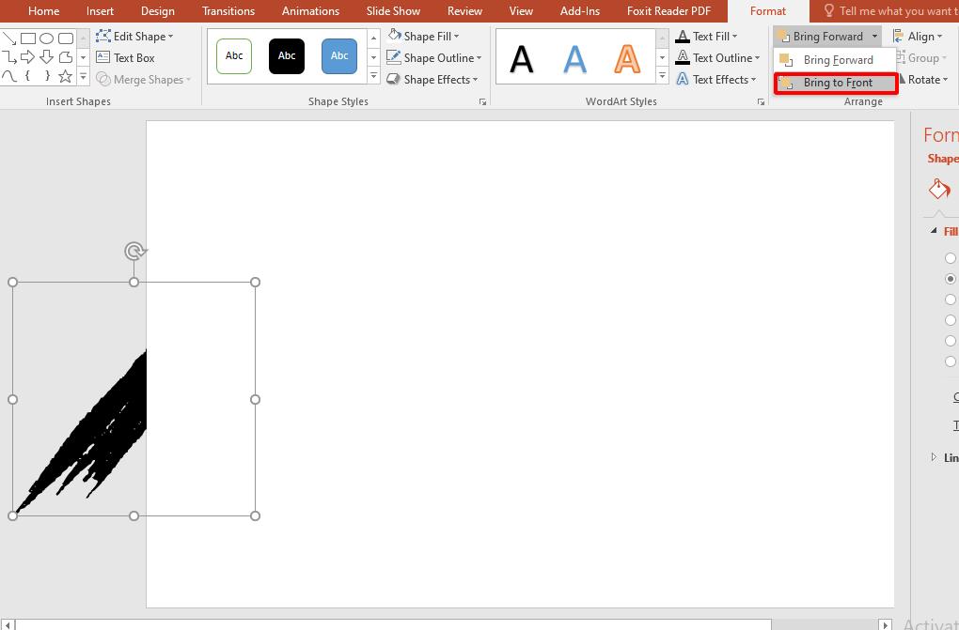Switch to the Animations ribbon tab
Image resolution: width=959 pixels, height=630 pixels.
point(310,10)
